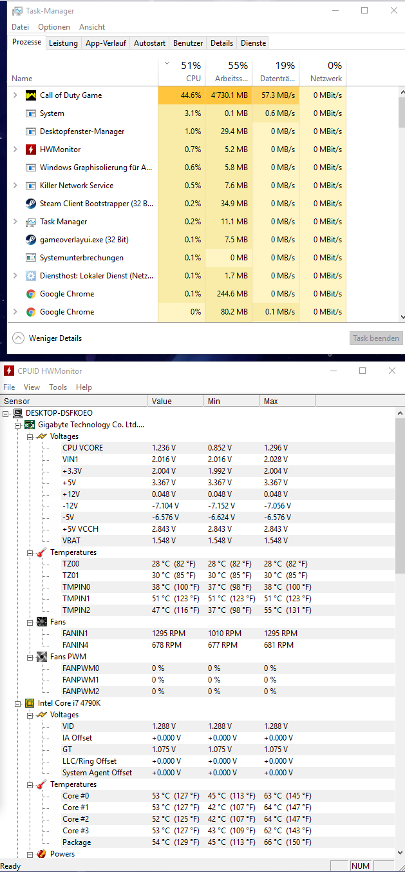Collapse Task Manager with Weniger Details
The width and height of the screenshot is (405, 872).
point(47,338)
